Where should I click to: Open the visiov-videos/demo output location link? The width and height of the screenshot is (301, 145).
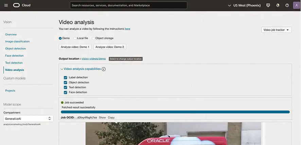pos(93,59)
